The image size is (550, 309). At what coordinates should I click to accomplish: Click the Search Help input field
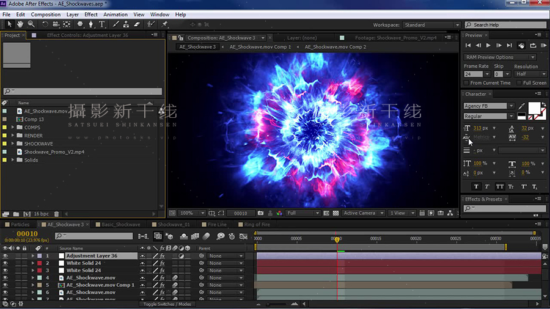click(506, 25)
